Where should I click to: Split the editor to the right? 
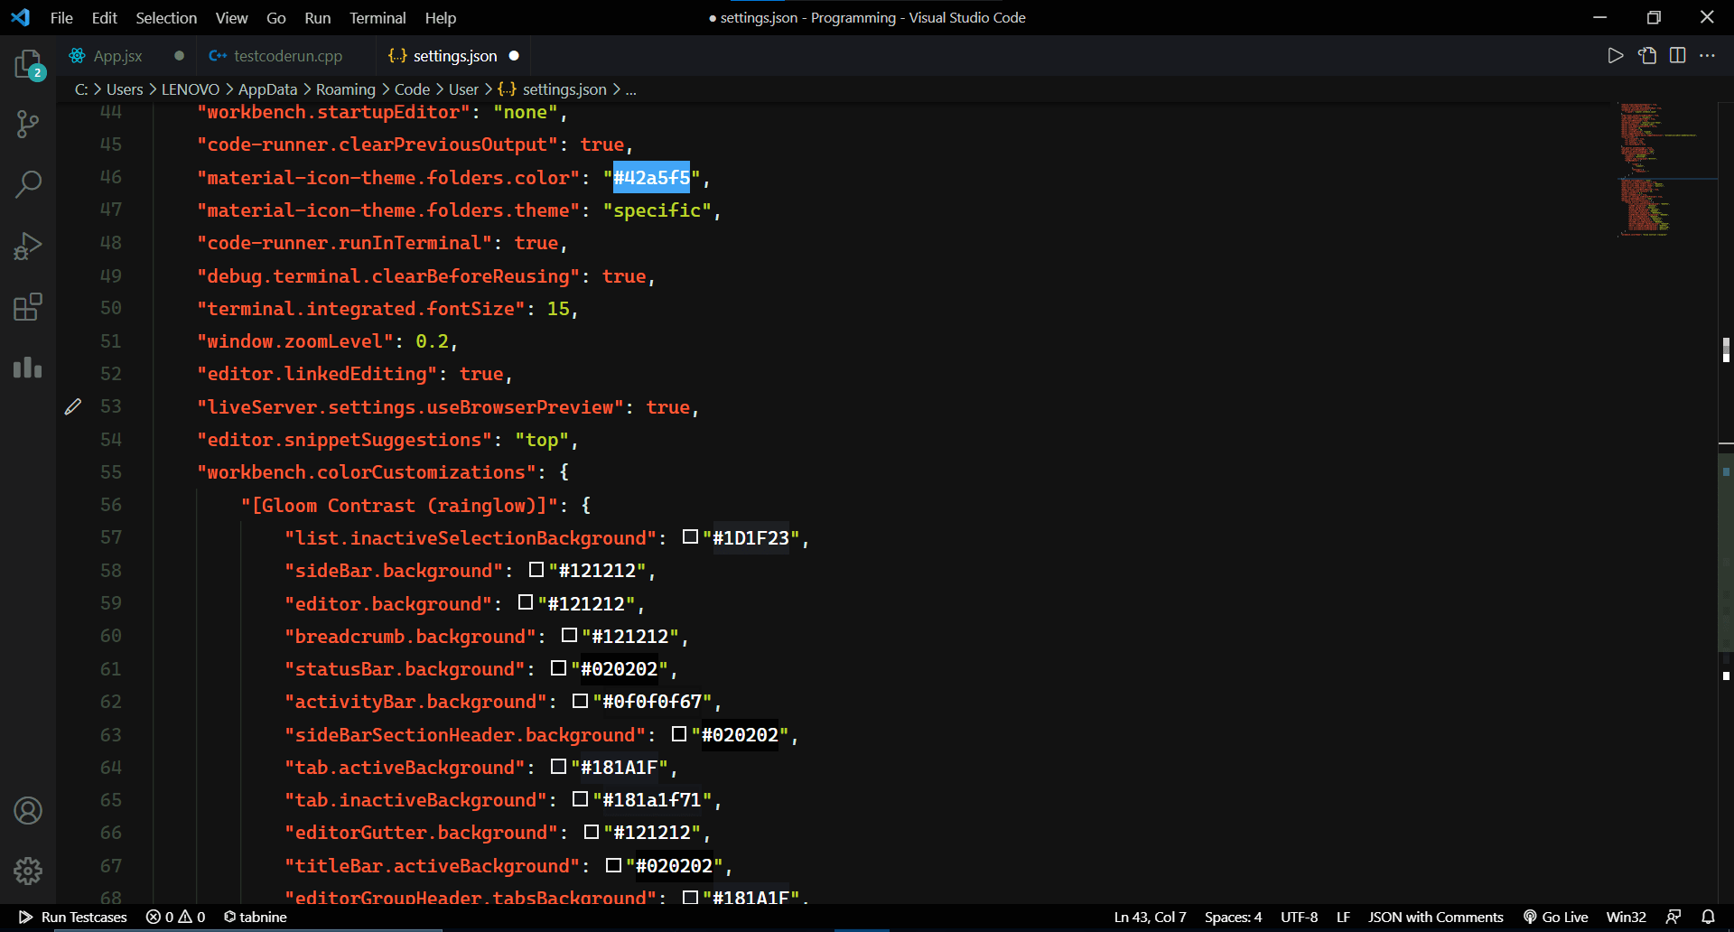(1678, 55)
